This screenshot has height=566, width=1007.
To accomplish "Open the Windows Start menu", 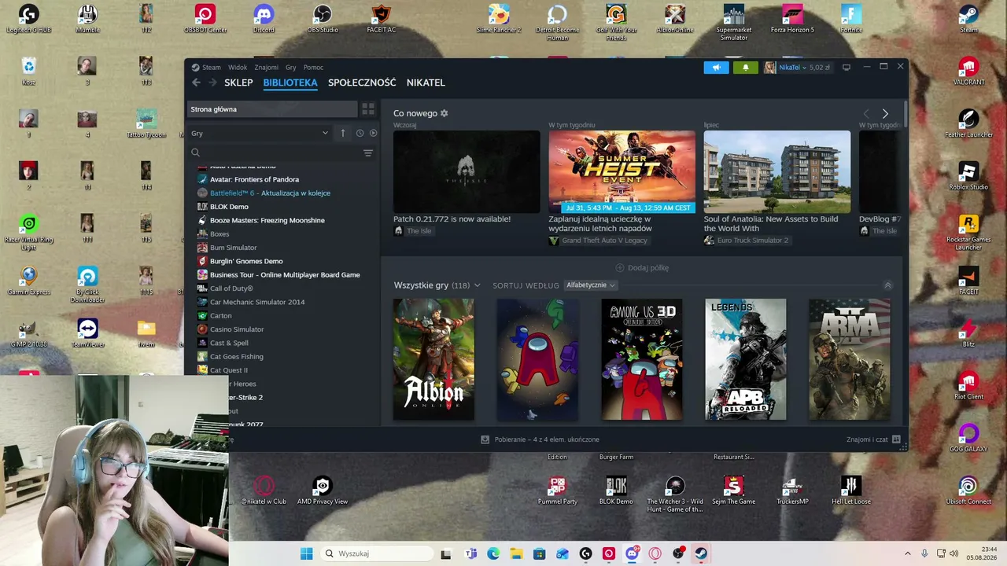I will point(307,553).
